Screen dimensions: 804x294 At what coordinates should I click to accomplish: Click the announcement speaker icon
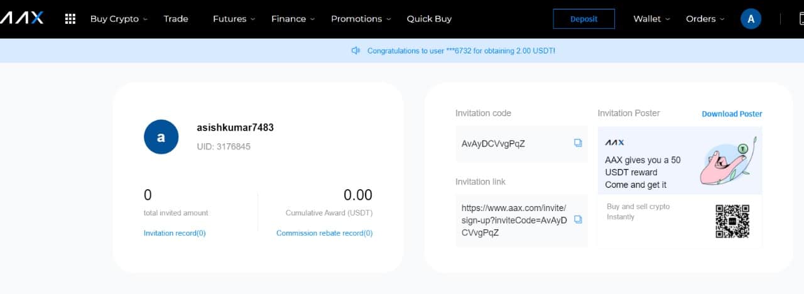click(356, 50)
